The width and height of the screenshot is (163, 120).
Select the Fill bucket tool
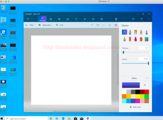147,39
